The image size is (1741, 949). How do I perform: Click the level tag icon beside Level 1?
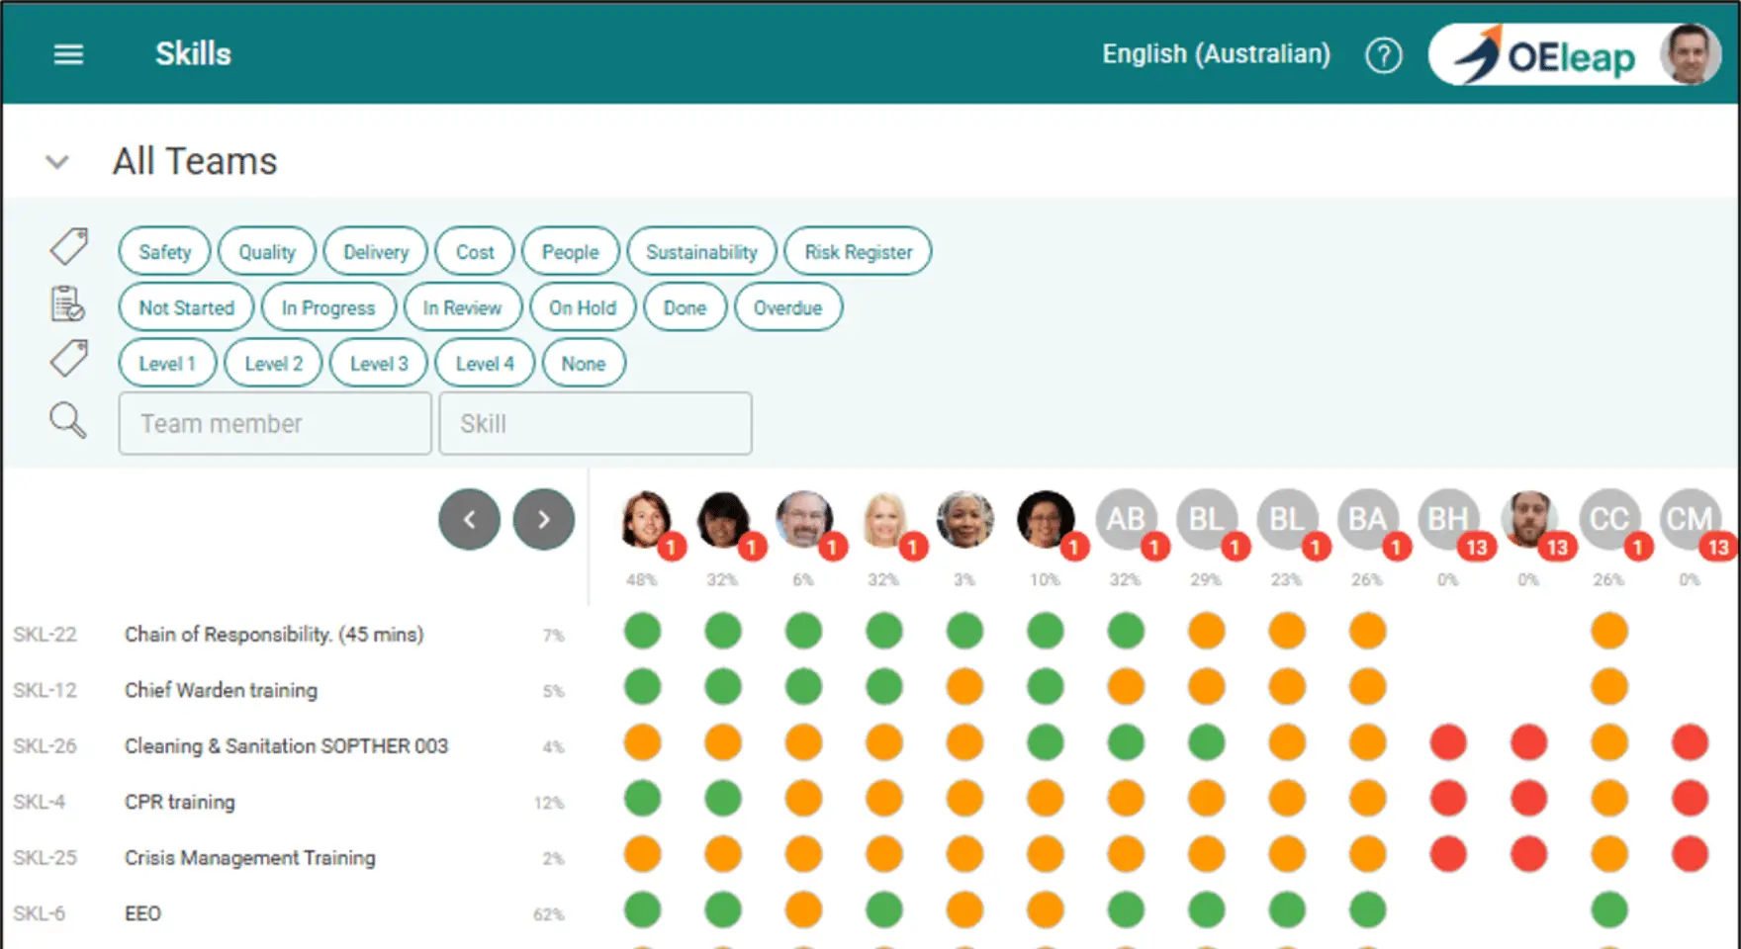click(x=68, y=358)
